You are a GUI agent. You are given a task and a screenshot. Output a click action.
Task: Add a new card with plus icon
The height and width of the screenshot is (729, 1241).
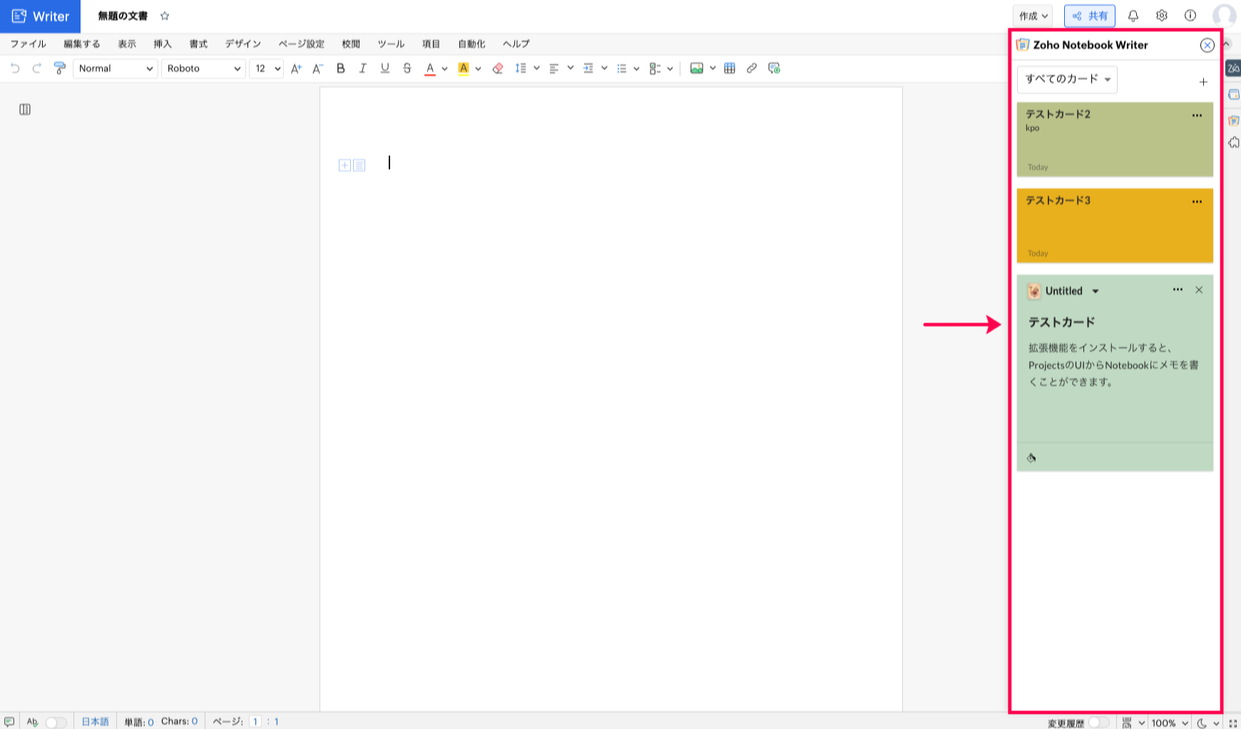coord(1202,82)
